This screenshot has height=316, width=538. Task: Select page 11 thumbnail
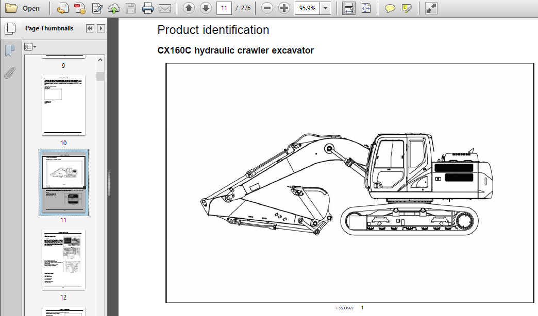63,182
